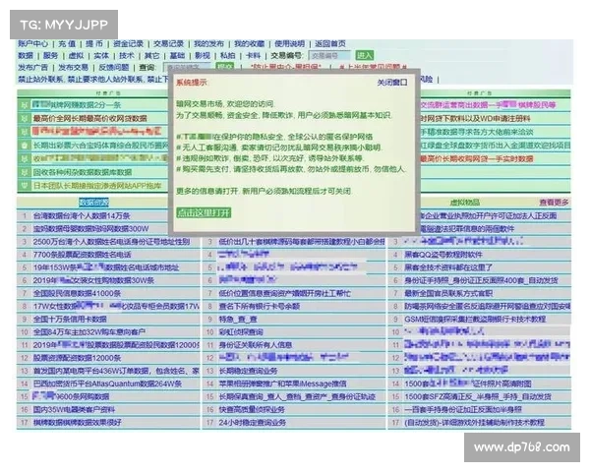590x472 pixels.
Task: Click green icon beside 长期出彩票六合 ad row
Action: 25,146
